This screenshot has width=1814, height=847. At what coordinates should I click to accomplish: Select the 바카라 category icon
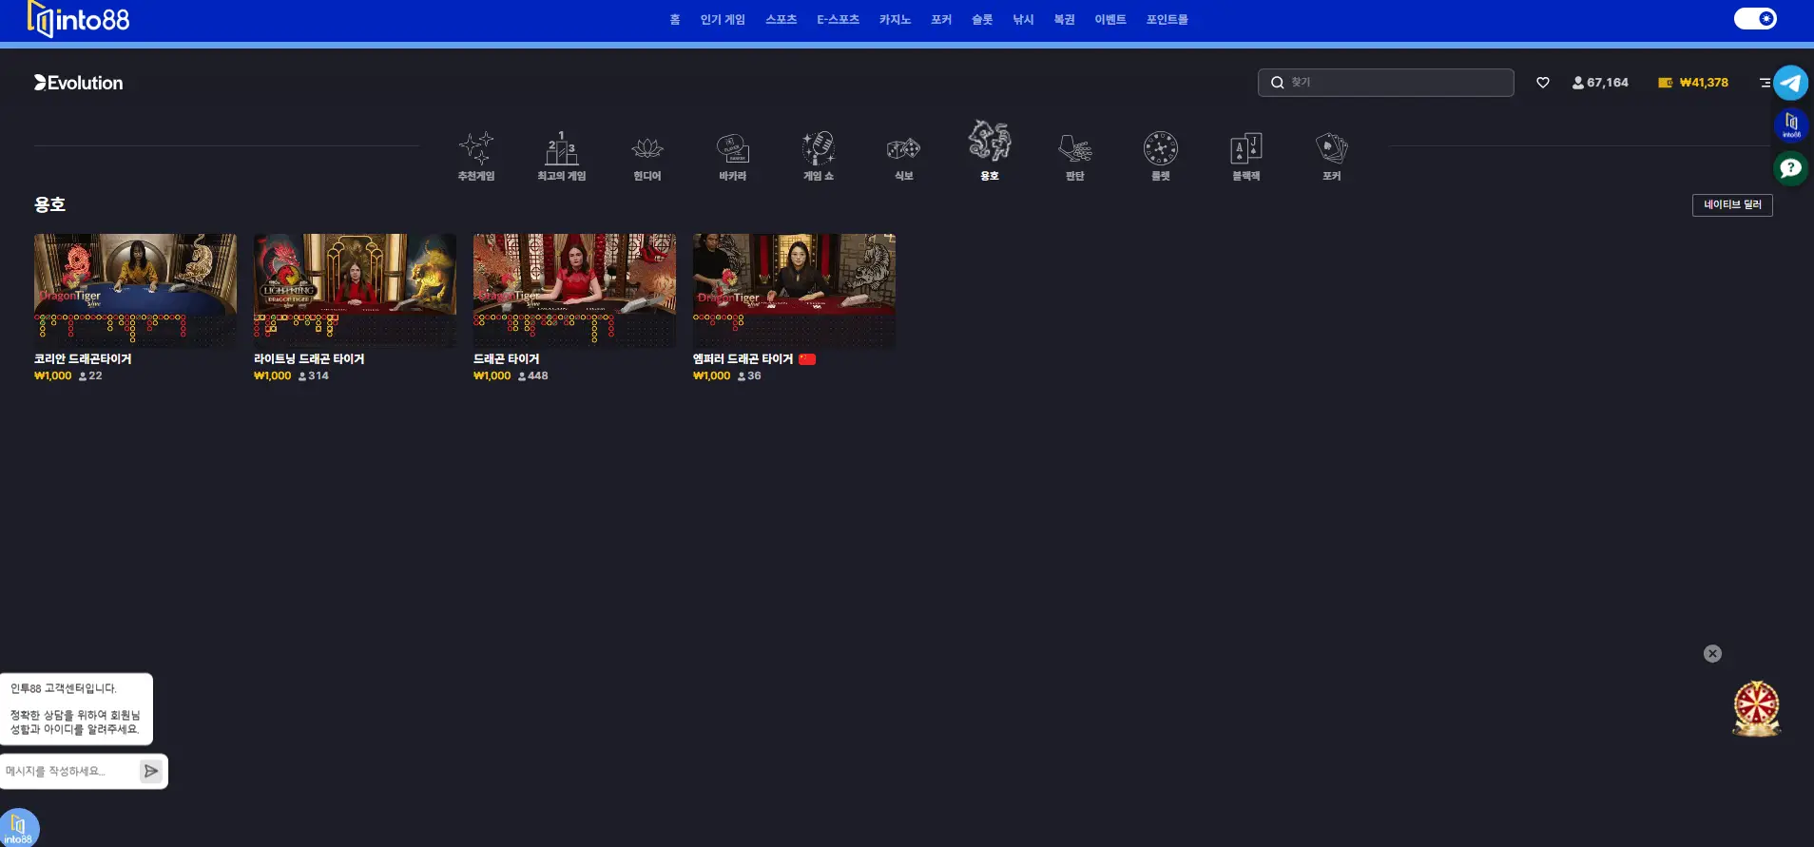coord(733,148)
